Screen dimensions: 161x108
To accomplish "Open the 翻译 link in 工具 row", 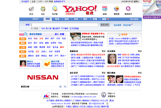I will pyautogui.click(x=62, y=47).
